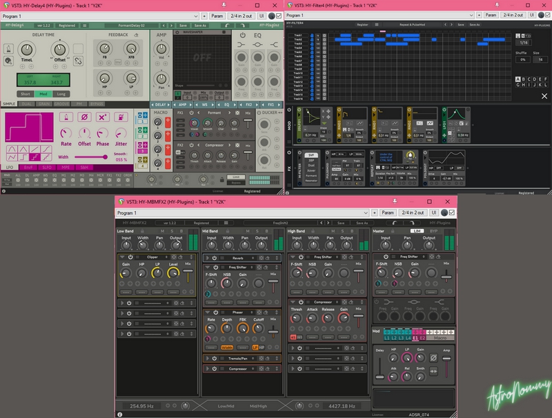Toggle the EQ power icon in HY-Delay4
The width and height of the screenshot is (552, 418).
242,35
